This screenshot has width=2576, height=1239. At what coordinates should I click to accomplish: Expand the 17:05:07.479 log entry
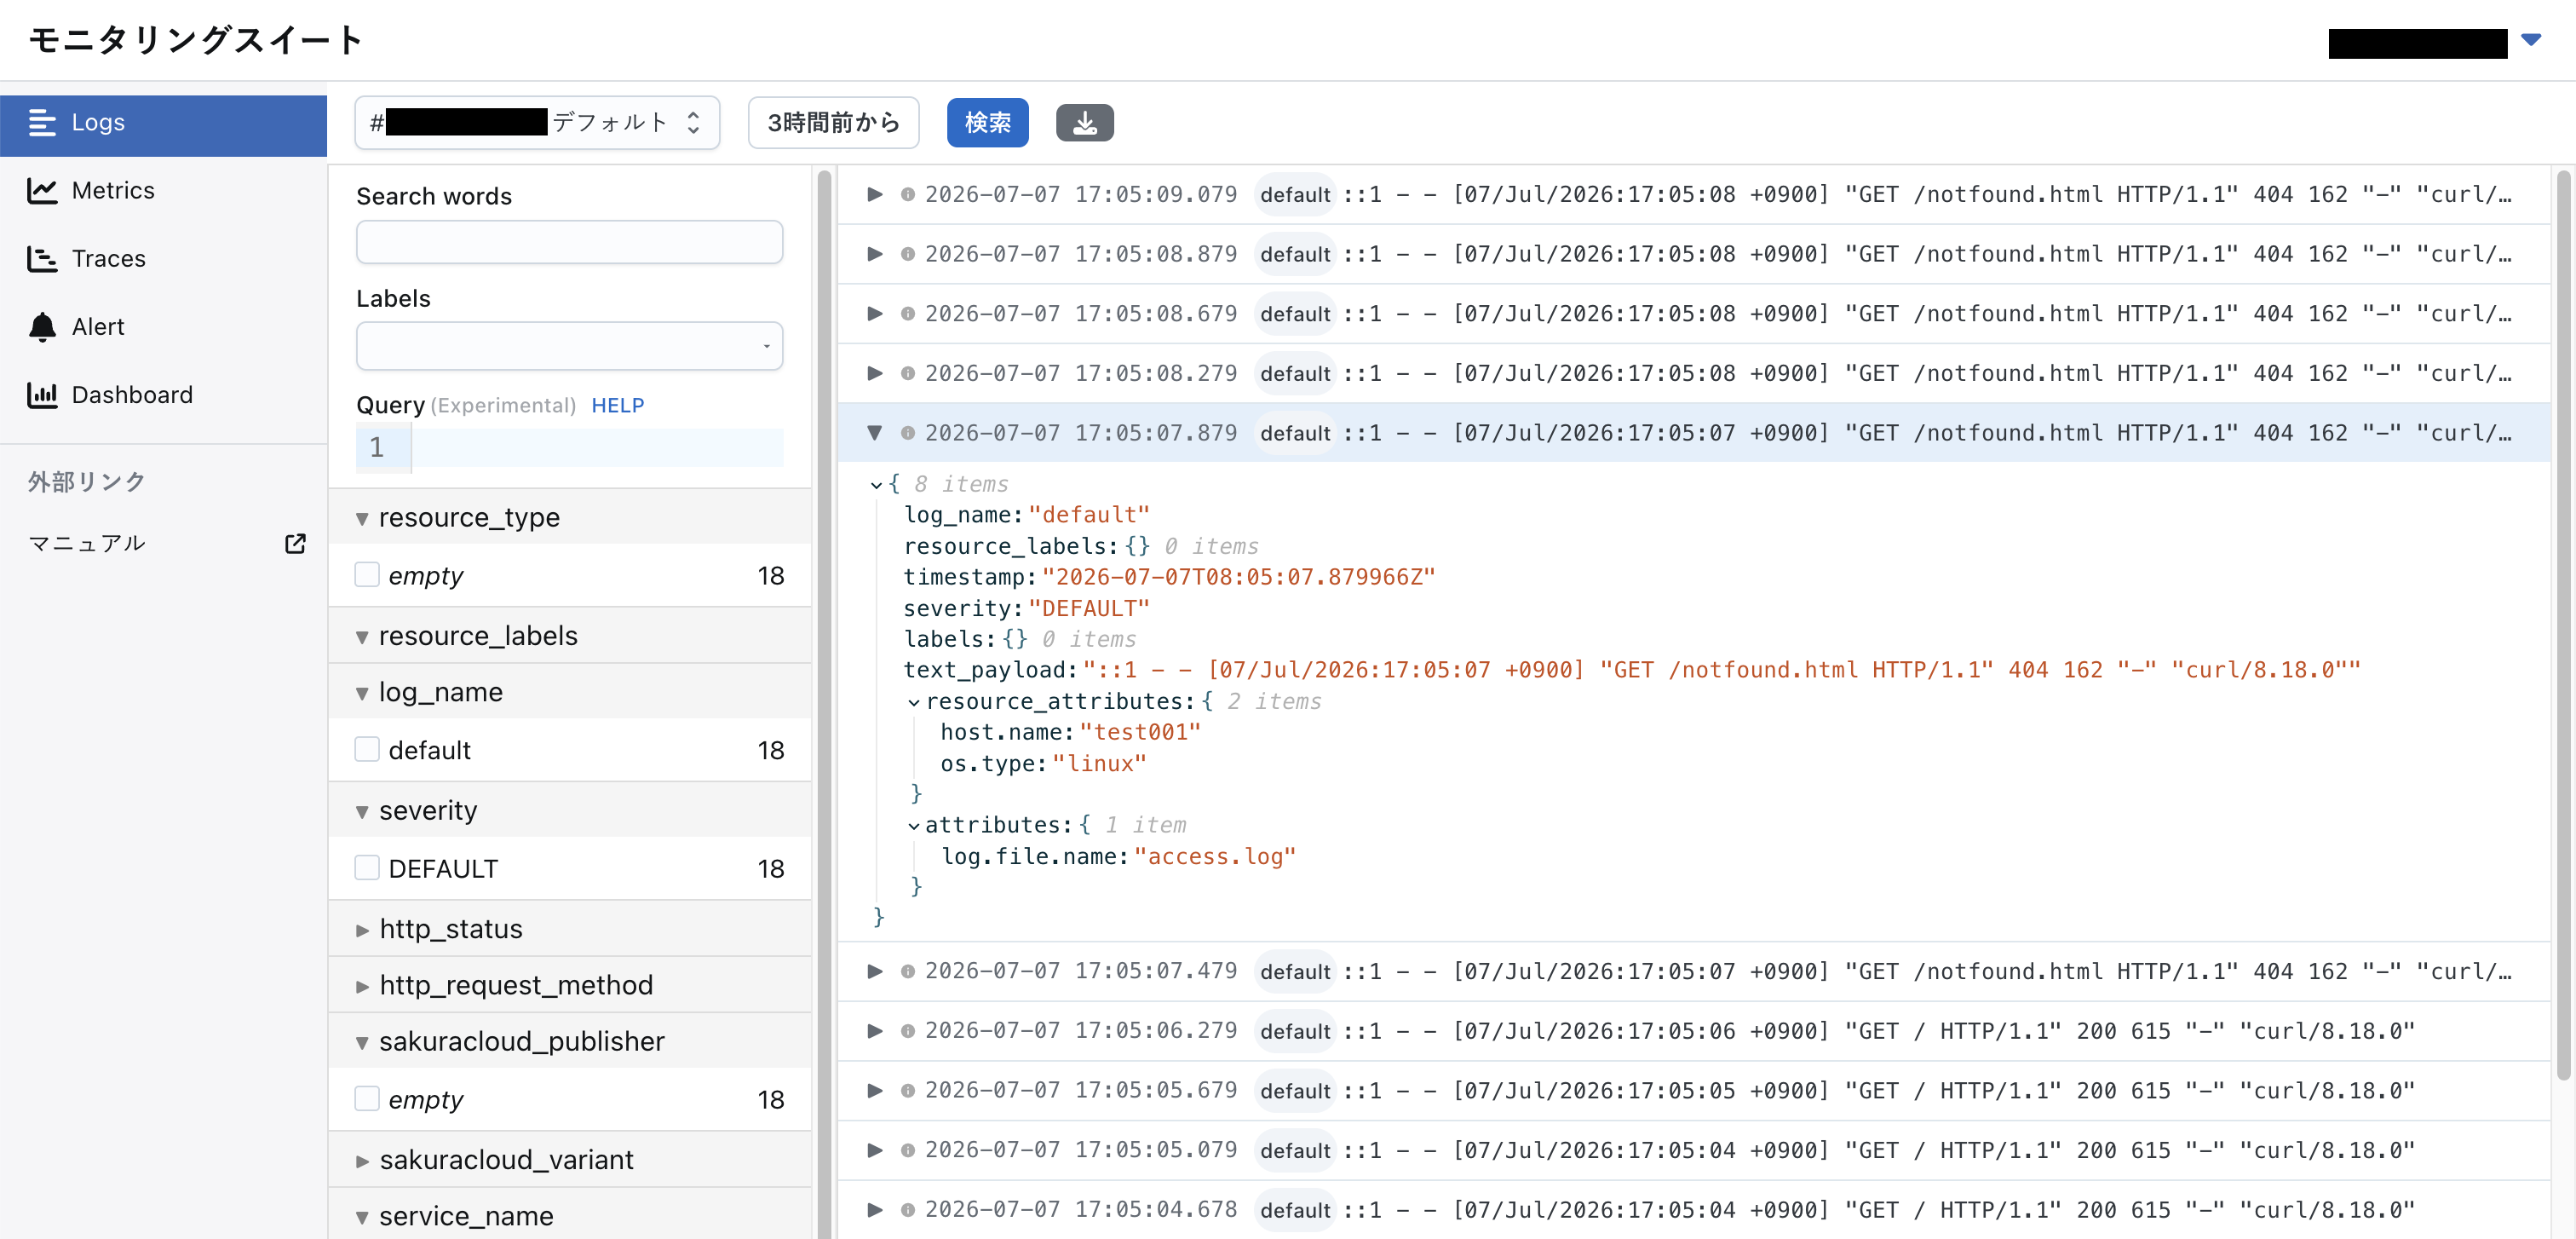pos(875,971)
